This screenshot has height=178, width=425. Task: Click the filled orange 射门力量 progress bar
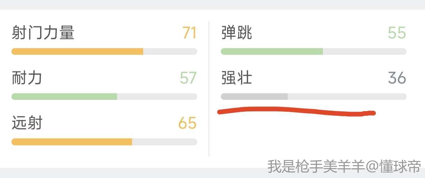click(x=77, y=52)
